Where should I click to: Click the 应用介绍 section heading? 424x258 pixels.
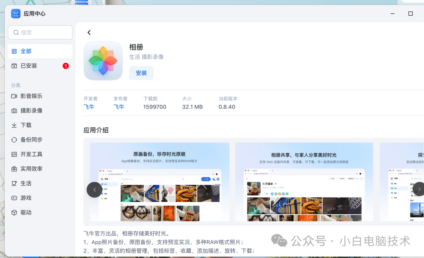[96, 130]
